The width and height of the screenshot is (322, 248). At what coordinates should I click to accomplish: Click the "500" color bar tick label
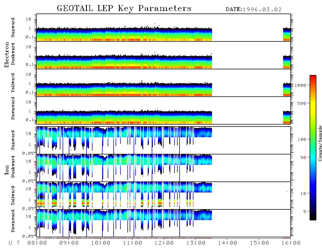tap(302, 103)
